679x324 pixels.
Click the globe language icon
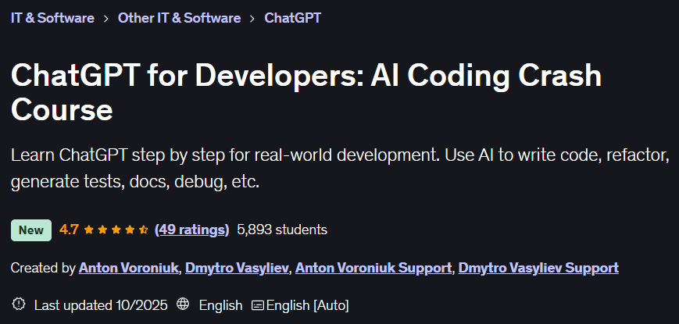coord(183,304)
